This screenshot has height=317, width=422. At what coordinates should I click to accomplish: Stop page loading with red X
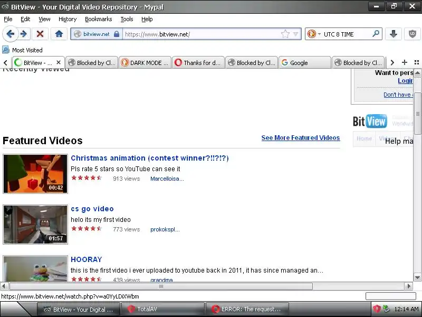pyautogui.click(x=40, y=34)
